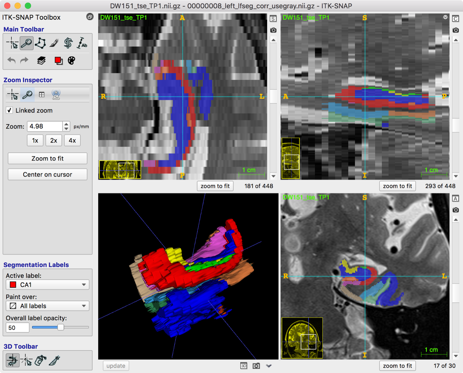Switch to the Zoom Inspector magnifier tab icon
Screen dimensions: 463x373
[27, 95]
